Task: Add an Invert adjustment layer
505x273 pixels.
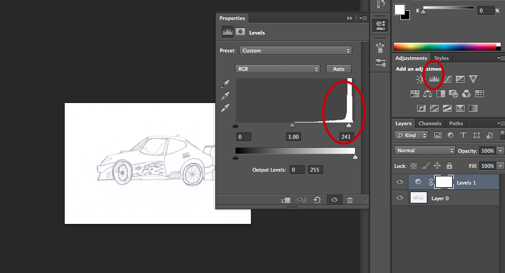Action: 421,108
